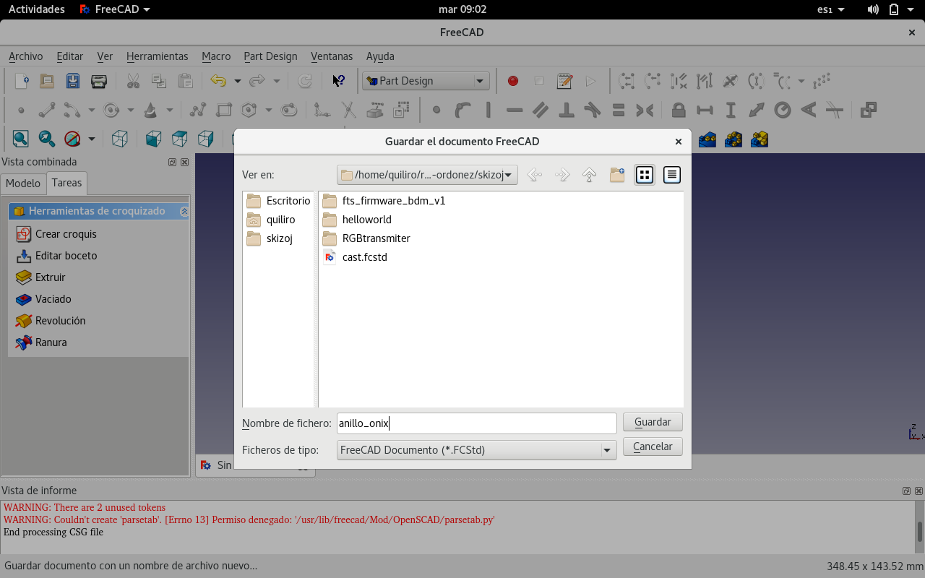Open the Macro menu
Image resolution: width=925 pixels, height=578 pixels.
216,56
